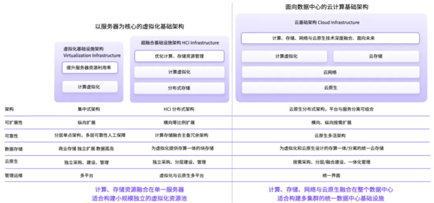Select the 可靠性 row label

(x=11, y=136)
